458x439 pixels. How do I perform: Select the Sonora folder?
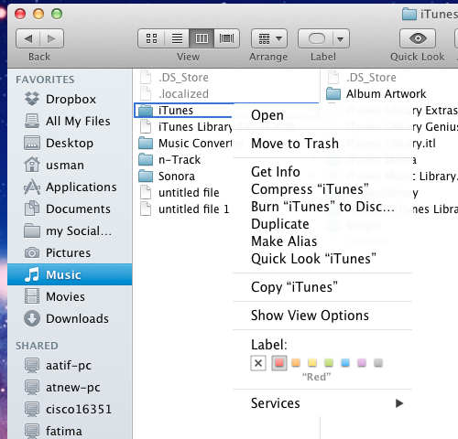click(x=167, y=177)
